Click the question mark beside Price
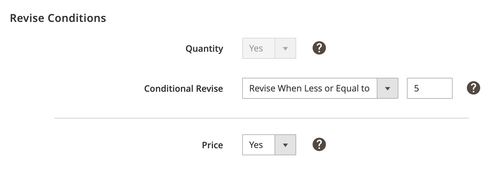 (x=319, y=144)
